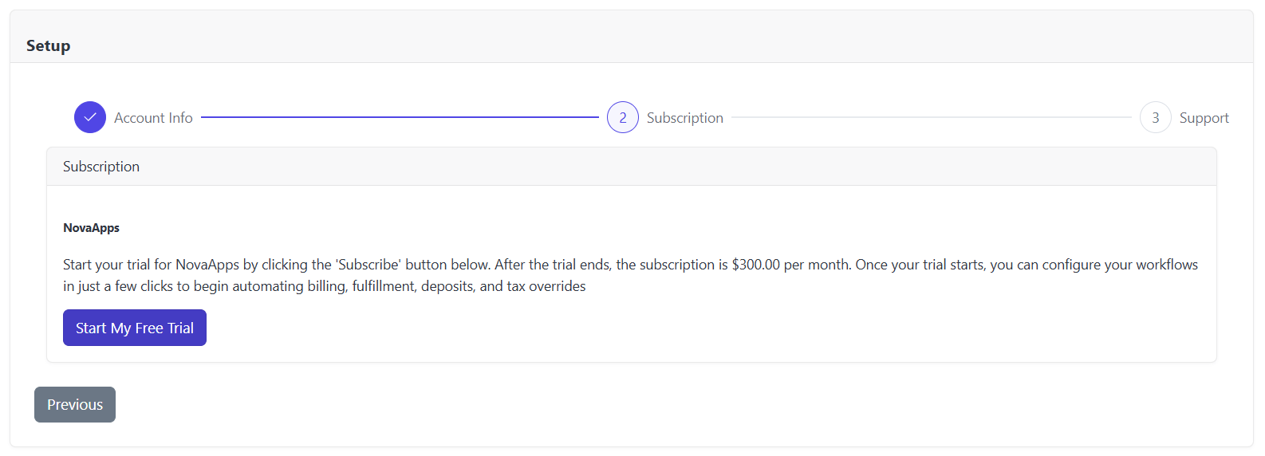Go to the Support step label
This screenshot has width=1265, height=456.
[1204, 118]
